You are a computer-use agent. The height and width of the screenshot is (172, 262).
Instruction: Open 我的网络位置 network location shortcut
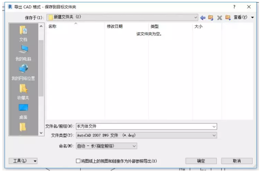coord(23,73)
